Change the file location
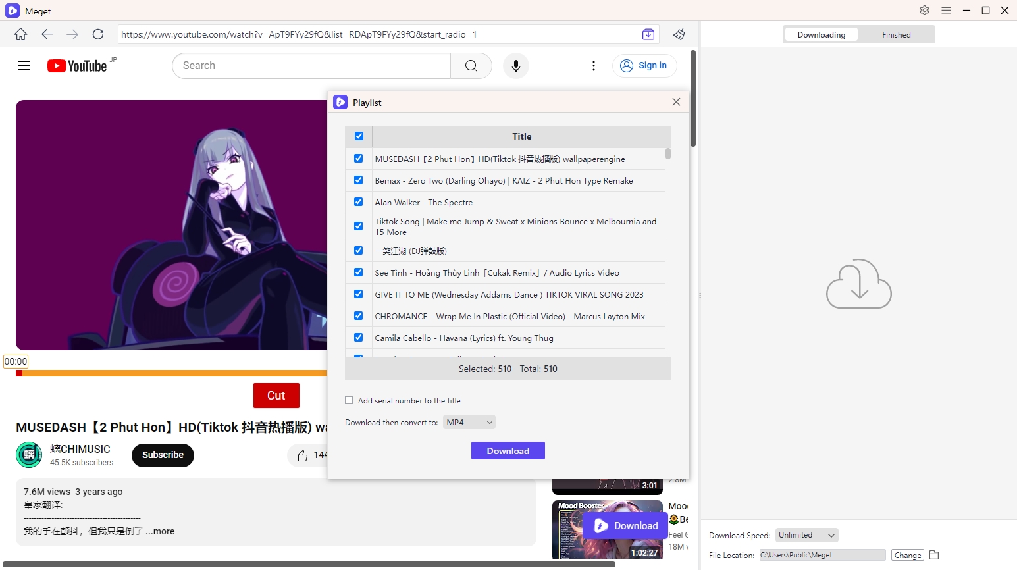Screen dimensions: 1017x570 point(908,556)
